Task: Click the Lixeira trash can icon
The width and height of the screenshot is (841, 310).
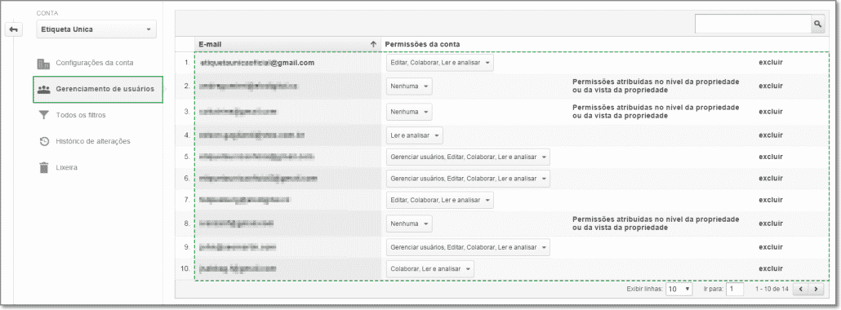Action: pos(44,167)
